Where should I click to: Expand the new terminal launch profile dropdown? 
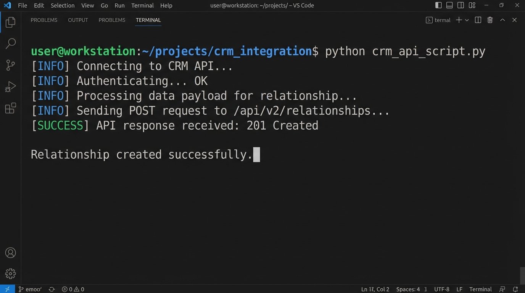tap(467, 20)
